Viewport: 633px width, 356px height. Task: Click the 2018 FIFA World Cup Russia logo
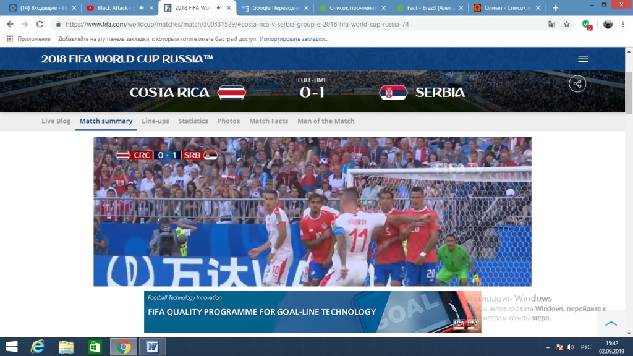click(127, 59)
